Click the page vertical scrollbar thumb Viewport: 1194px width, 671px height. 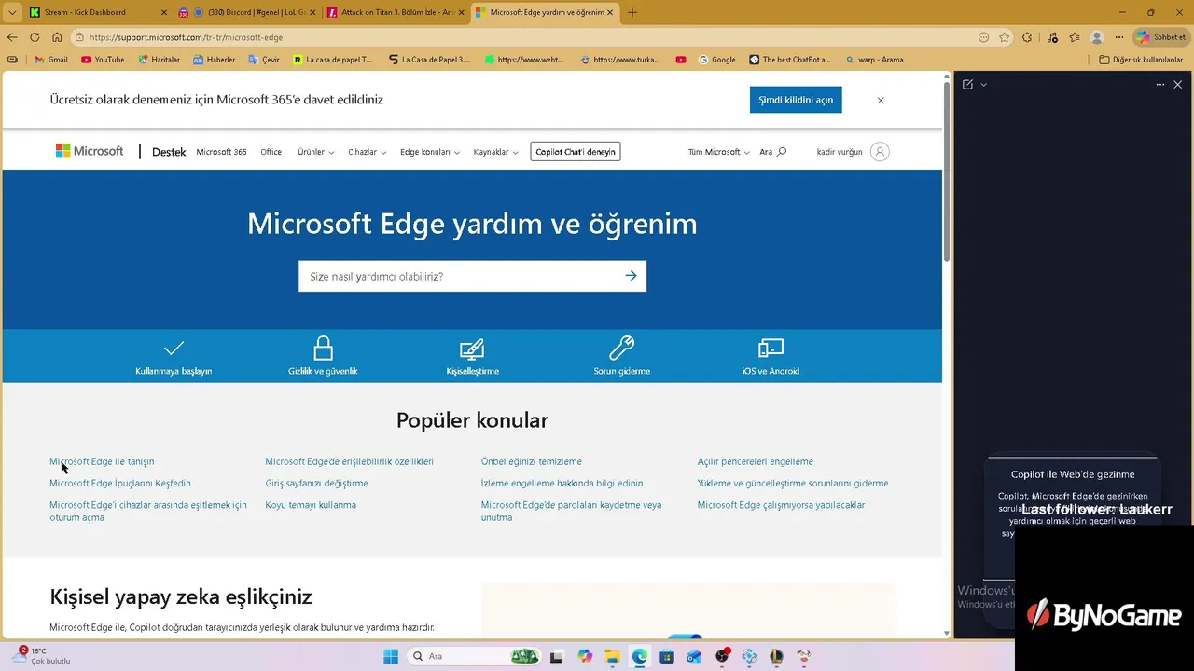click(947, 172)
